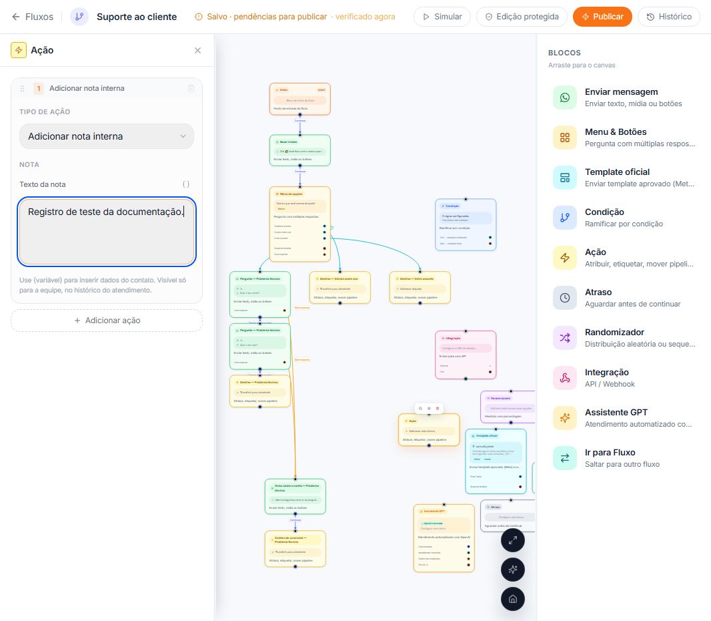
Task: Click the home round button on canvas
Action: (x=513, y=599)
